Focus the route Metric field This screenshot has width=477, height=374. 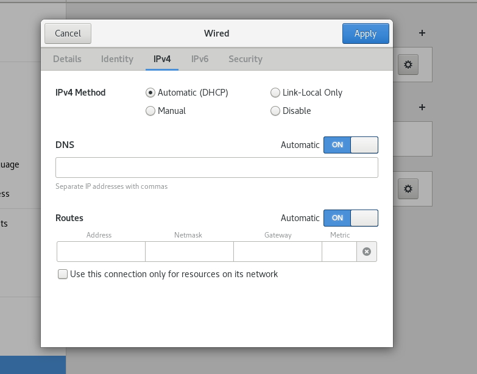[339, 252]
